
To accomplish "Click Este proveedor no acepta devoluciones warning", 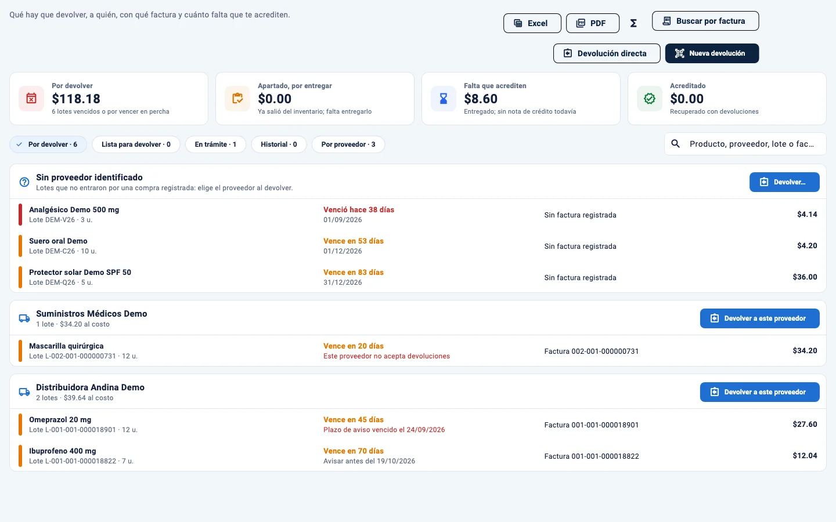I will [387, 356].
